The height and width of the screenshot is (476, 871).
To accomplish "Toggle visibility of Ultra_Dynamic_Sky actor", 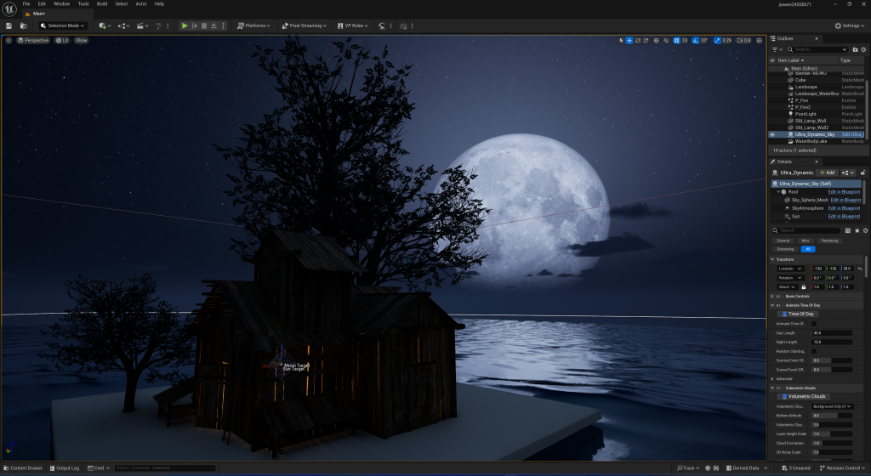I will click(x=772, y=134).
